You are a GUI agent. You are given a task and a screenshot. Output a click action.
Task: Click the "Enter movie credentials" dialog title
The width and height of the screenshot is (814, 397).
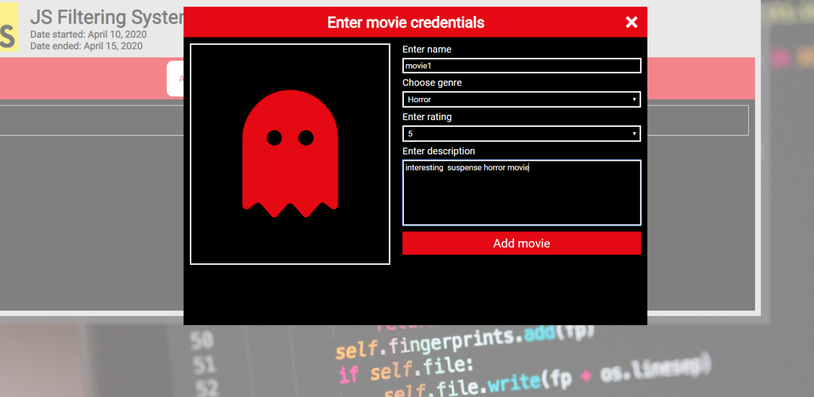coord(405,22)
